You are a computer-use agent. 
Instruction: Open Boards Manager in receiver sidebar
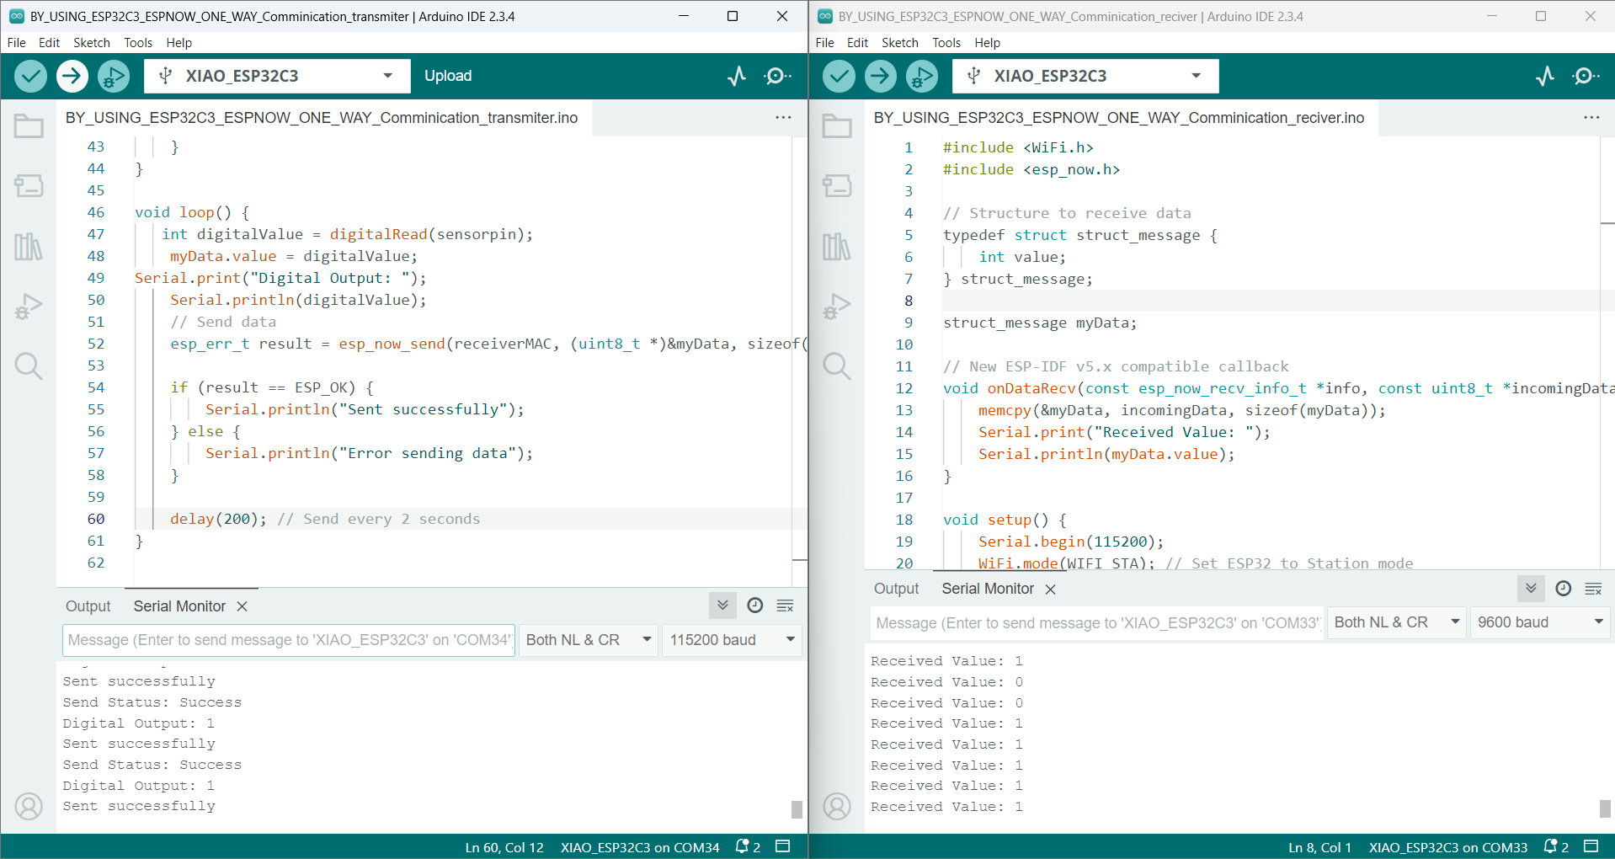click(x=837, y=185)
